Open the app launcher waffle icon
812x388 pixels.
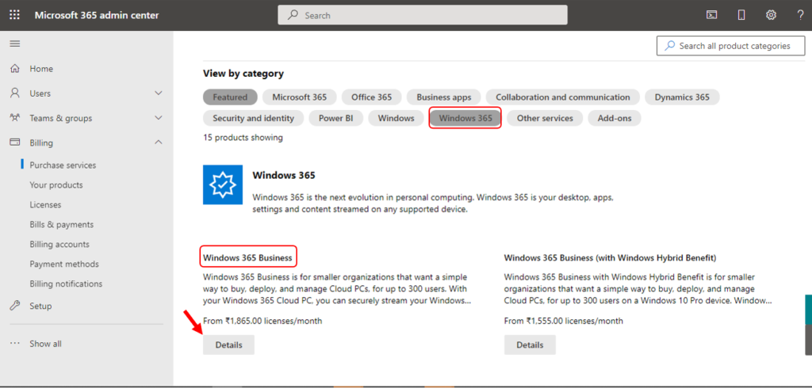[x=14, y=15]
